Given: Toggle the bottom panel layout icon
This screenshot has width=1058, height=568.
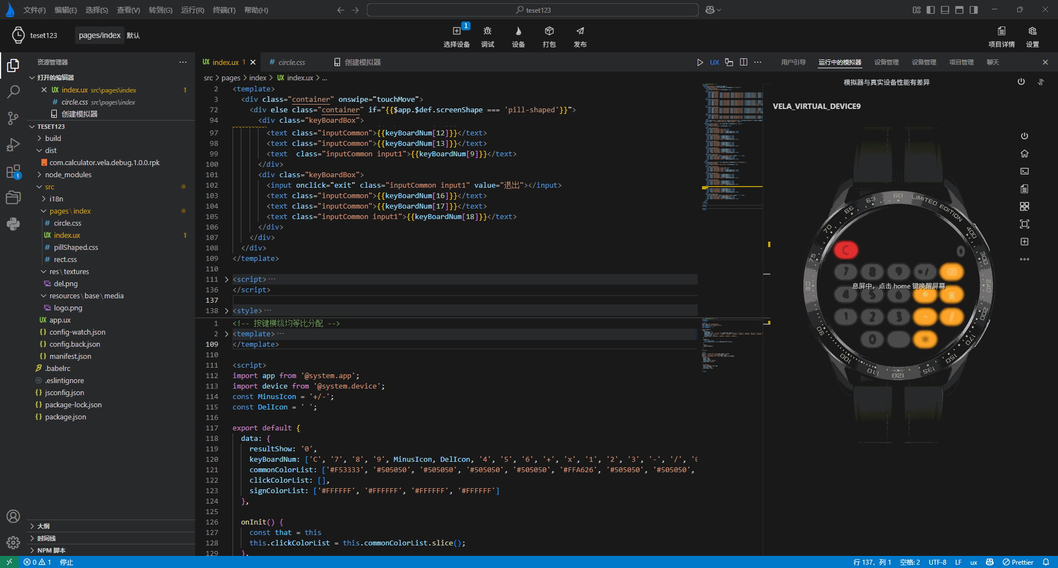Looking at the screenshot, I should (945, 10).
